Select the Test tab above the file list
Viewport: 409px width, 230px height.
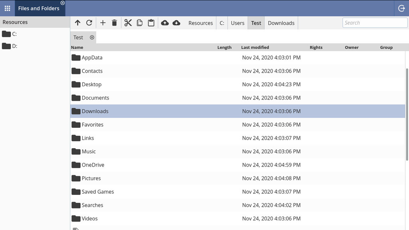coord(78,37)
